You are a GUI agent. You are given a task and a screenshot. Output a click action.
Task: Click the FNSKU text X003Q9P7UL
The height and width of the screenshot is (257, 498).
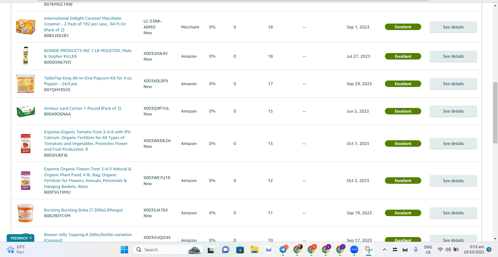pos(156,108)
